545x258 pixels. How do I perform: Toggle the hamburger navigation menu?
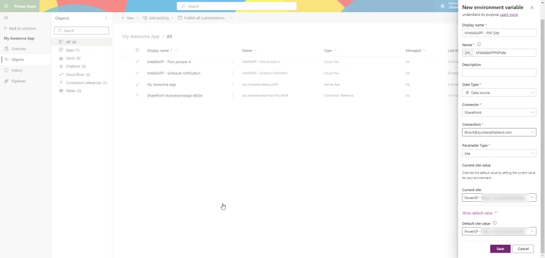[x=6, y=18]
